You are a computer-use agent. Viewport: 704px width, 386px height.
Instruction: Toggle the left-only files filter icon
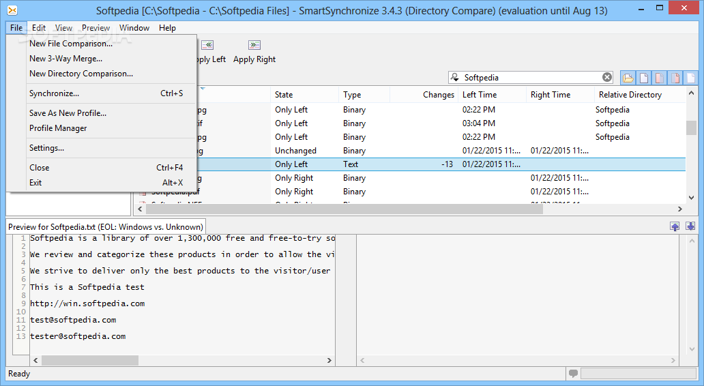(660, 78)
